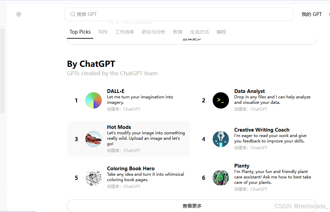
Task: Switch to the 写作 tab
Action: 103,32
